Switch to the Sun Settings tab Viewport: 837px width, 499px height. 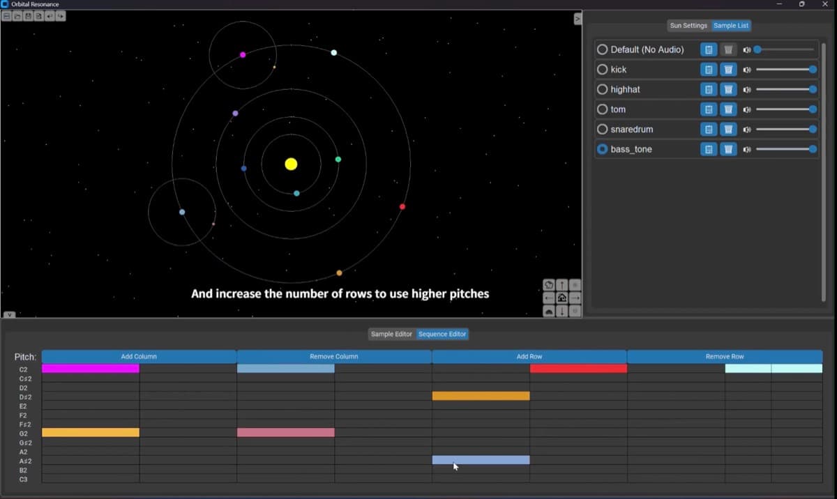pos(688,26)
